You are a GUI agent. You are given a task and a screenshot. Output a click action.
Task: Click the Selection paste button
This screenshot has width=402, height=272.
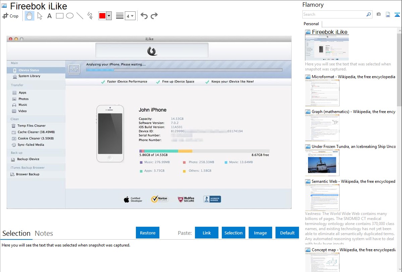coord(233,233)
